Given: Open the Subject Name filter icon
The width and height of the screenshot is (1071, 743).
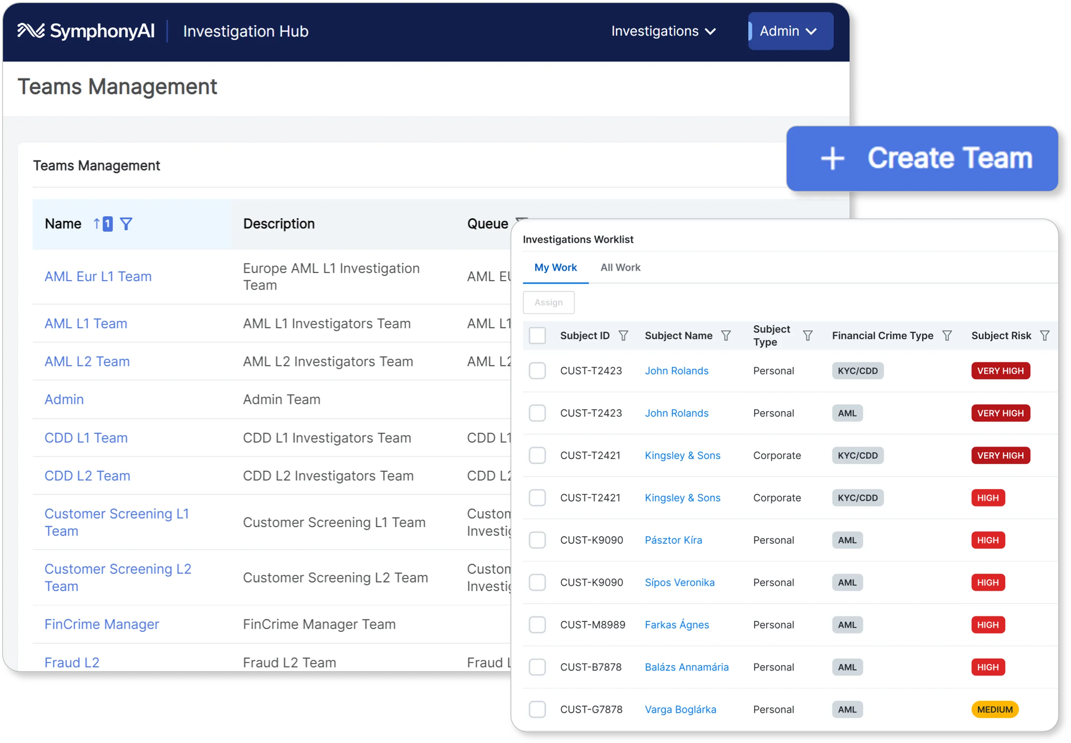Looking at the screenshot, I should 726,336.
